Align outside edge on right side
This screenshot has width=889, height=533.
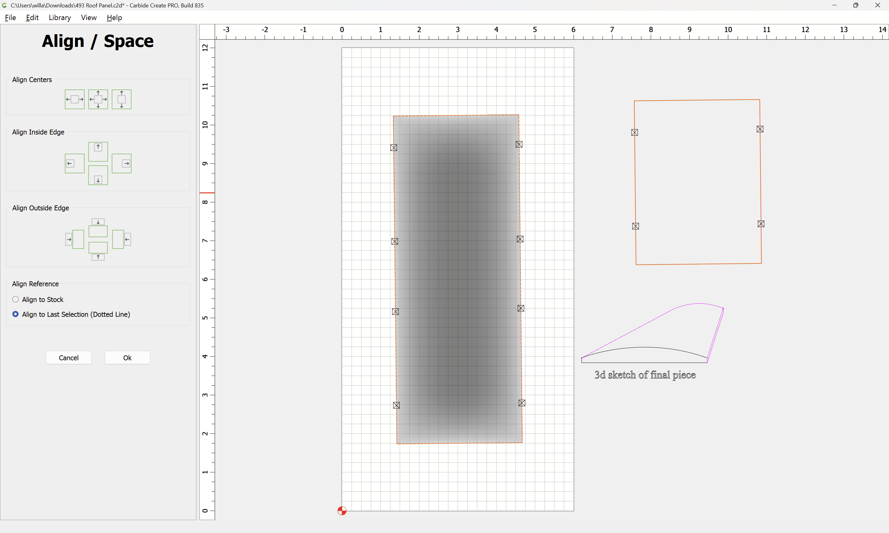point(121,239)
